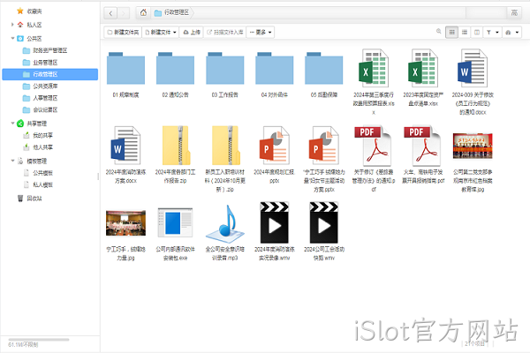Select the 2023年 xlsx spreadsheet file
The image size is (530, 353).
[423, 69]
